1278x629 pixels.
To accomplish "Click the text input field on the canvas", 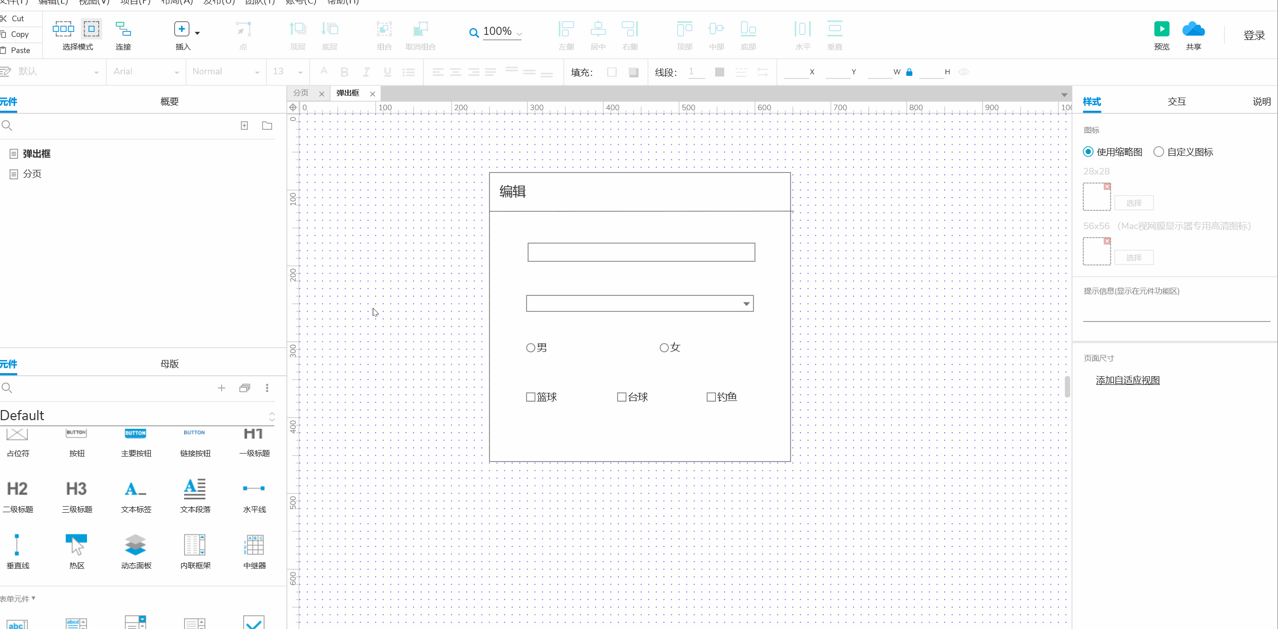I will coord(640,252).
